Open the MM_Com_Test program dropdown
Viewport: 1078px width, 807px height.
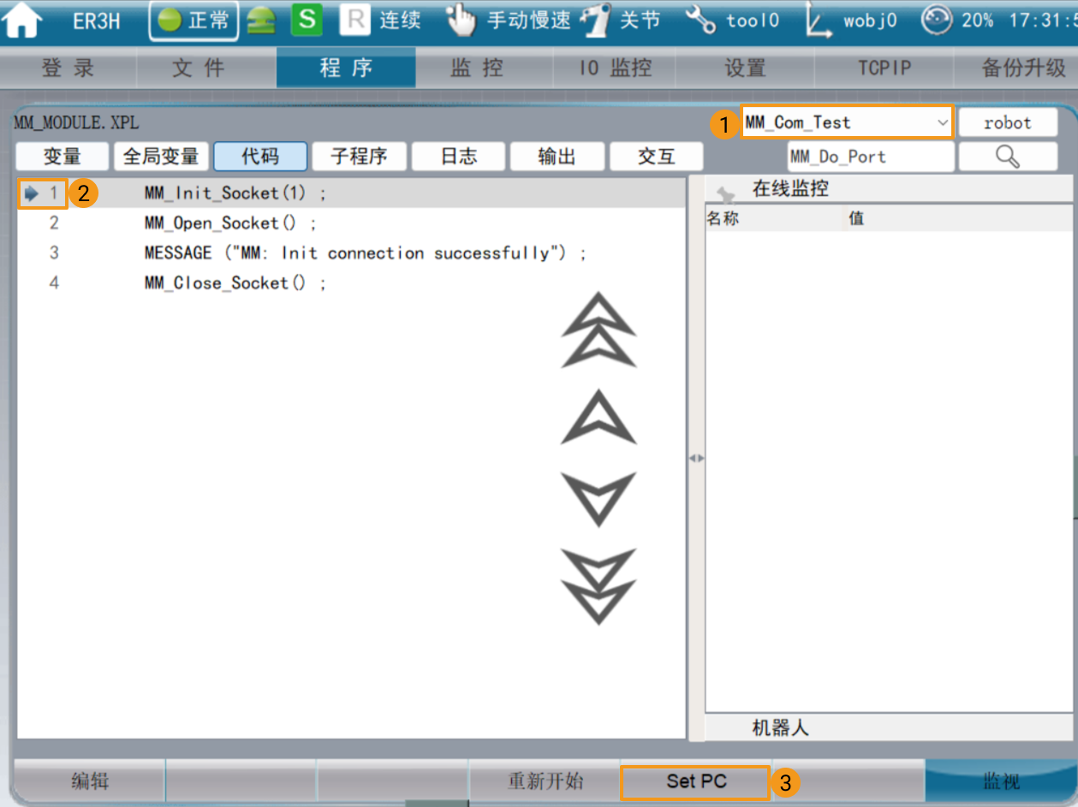pyautogui.click(x=846, y=122)
